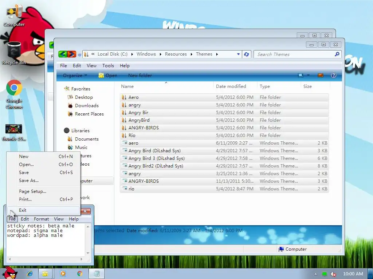Click the Notepad horizontal scrollbar right arrow
This screenshot has height=279, width=373.
pyautogui.click(x=81, y=259)
